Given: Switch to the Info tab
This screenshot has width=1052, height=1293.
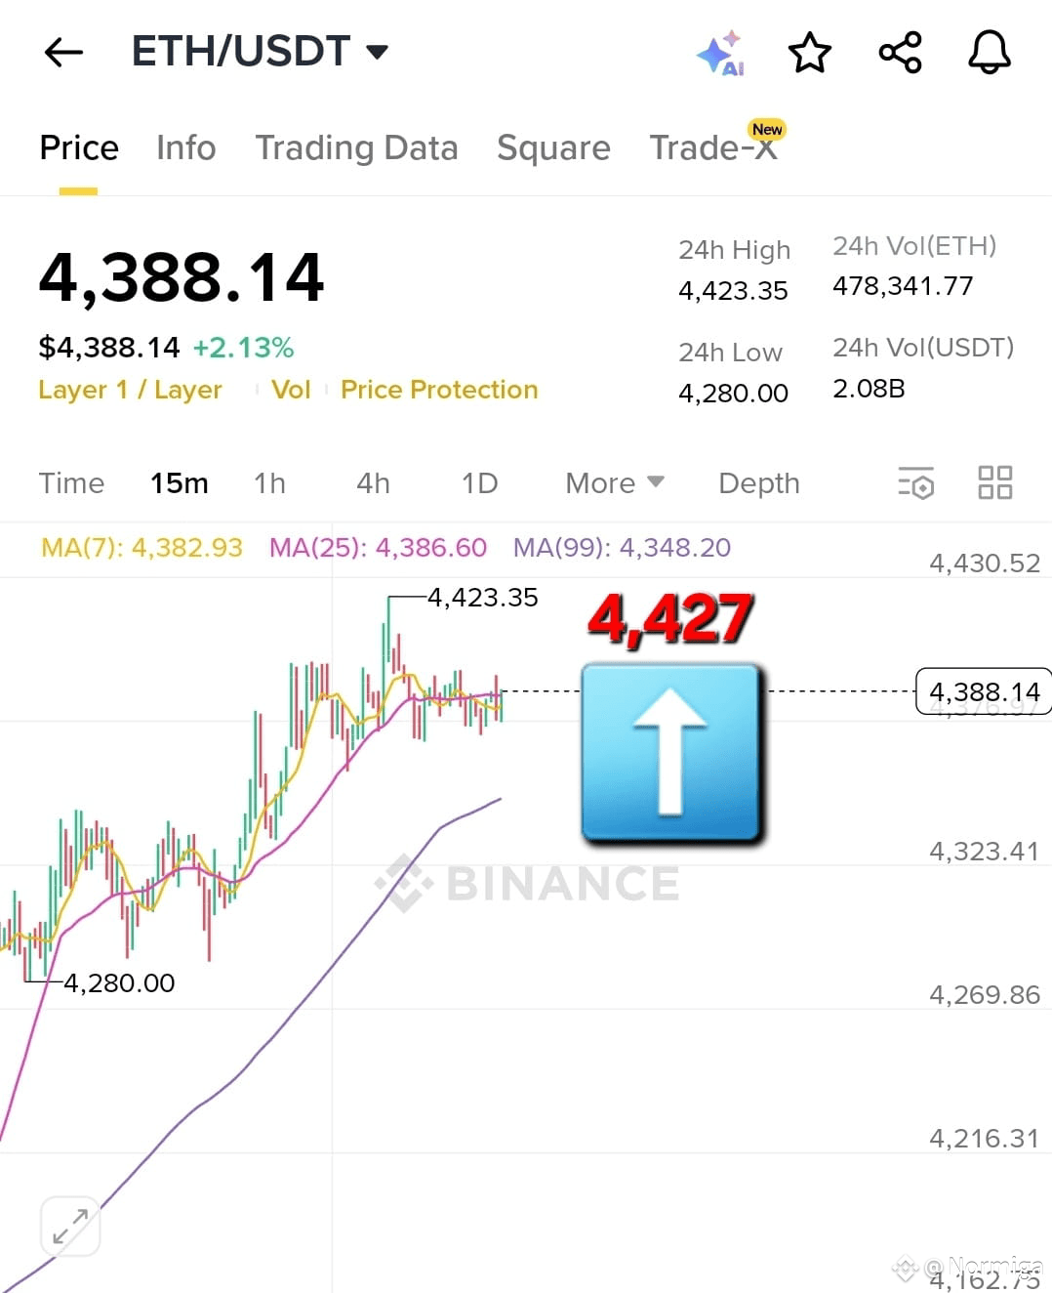Looking at the screenshot, I should click(186, 147).
